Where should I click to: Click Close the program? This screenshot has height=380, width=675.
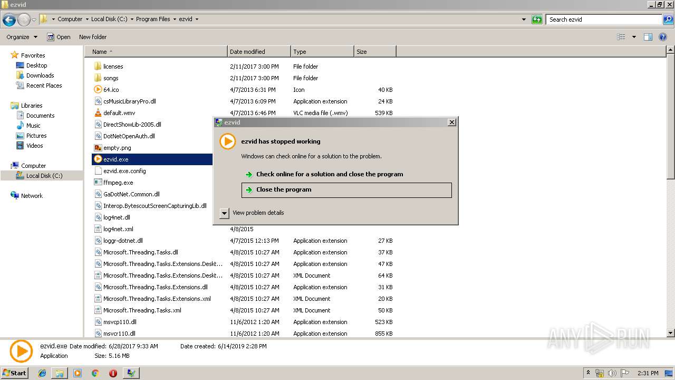(x=346, y=190)
